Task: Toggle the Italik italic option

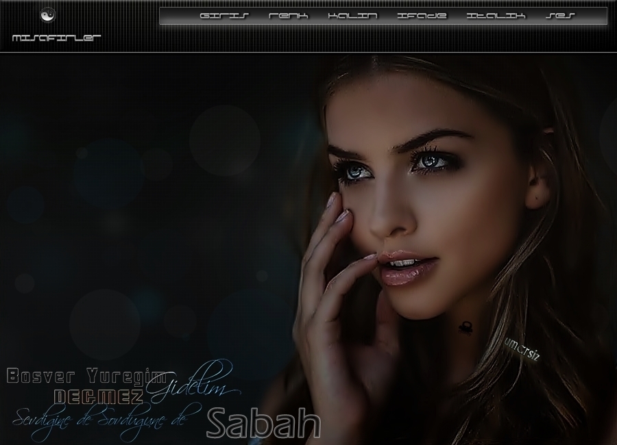Action: pos(496,16)
